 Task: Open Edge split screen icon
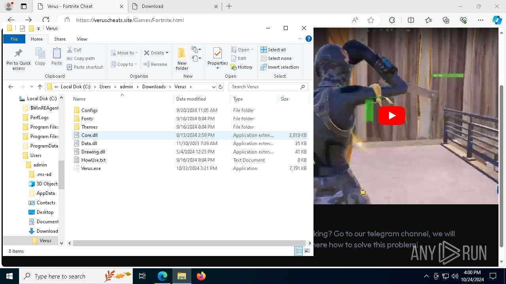click(411, 20)
